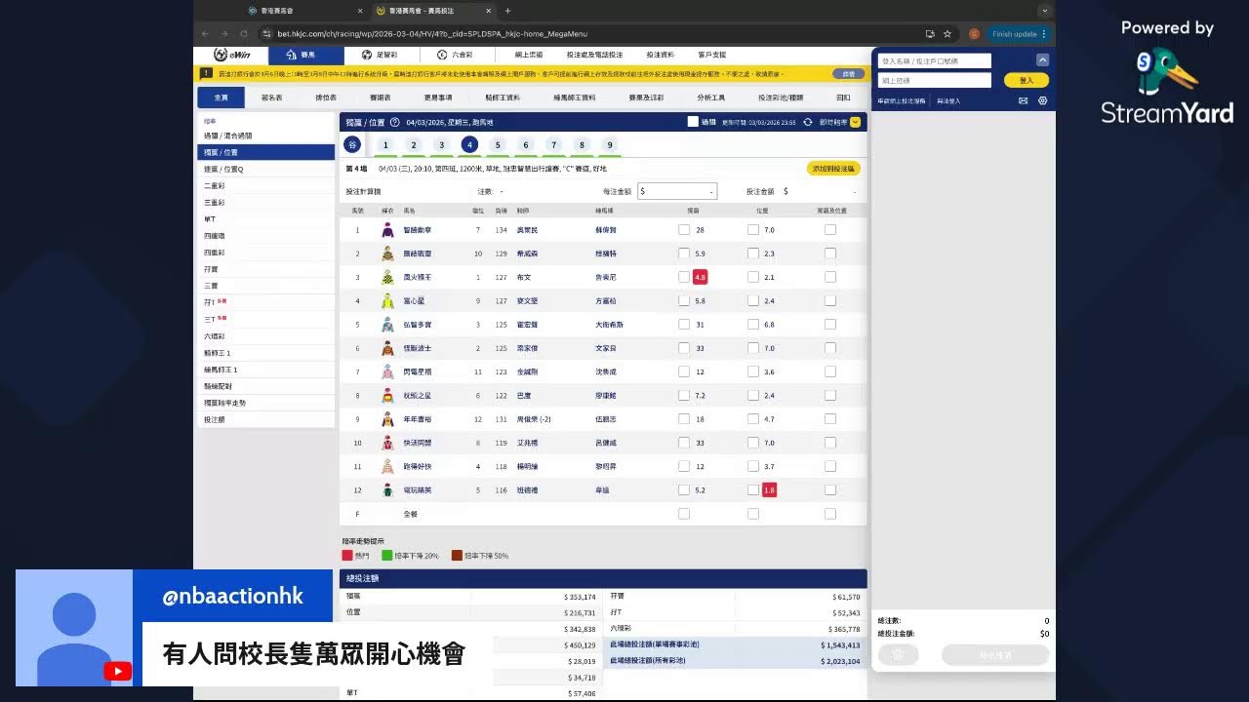
Task: Tick the Win checkbox for Field row F
Action: click(x=684, y=513)
